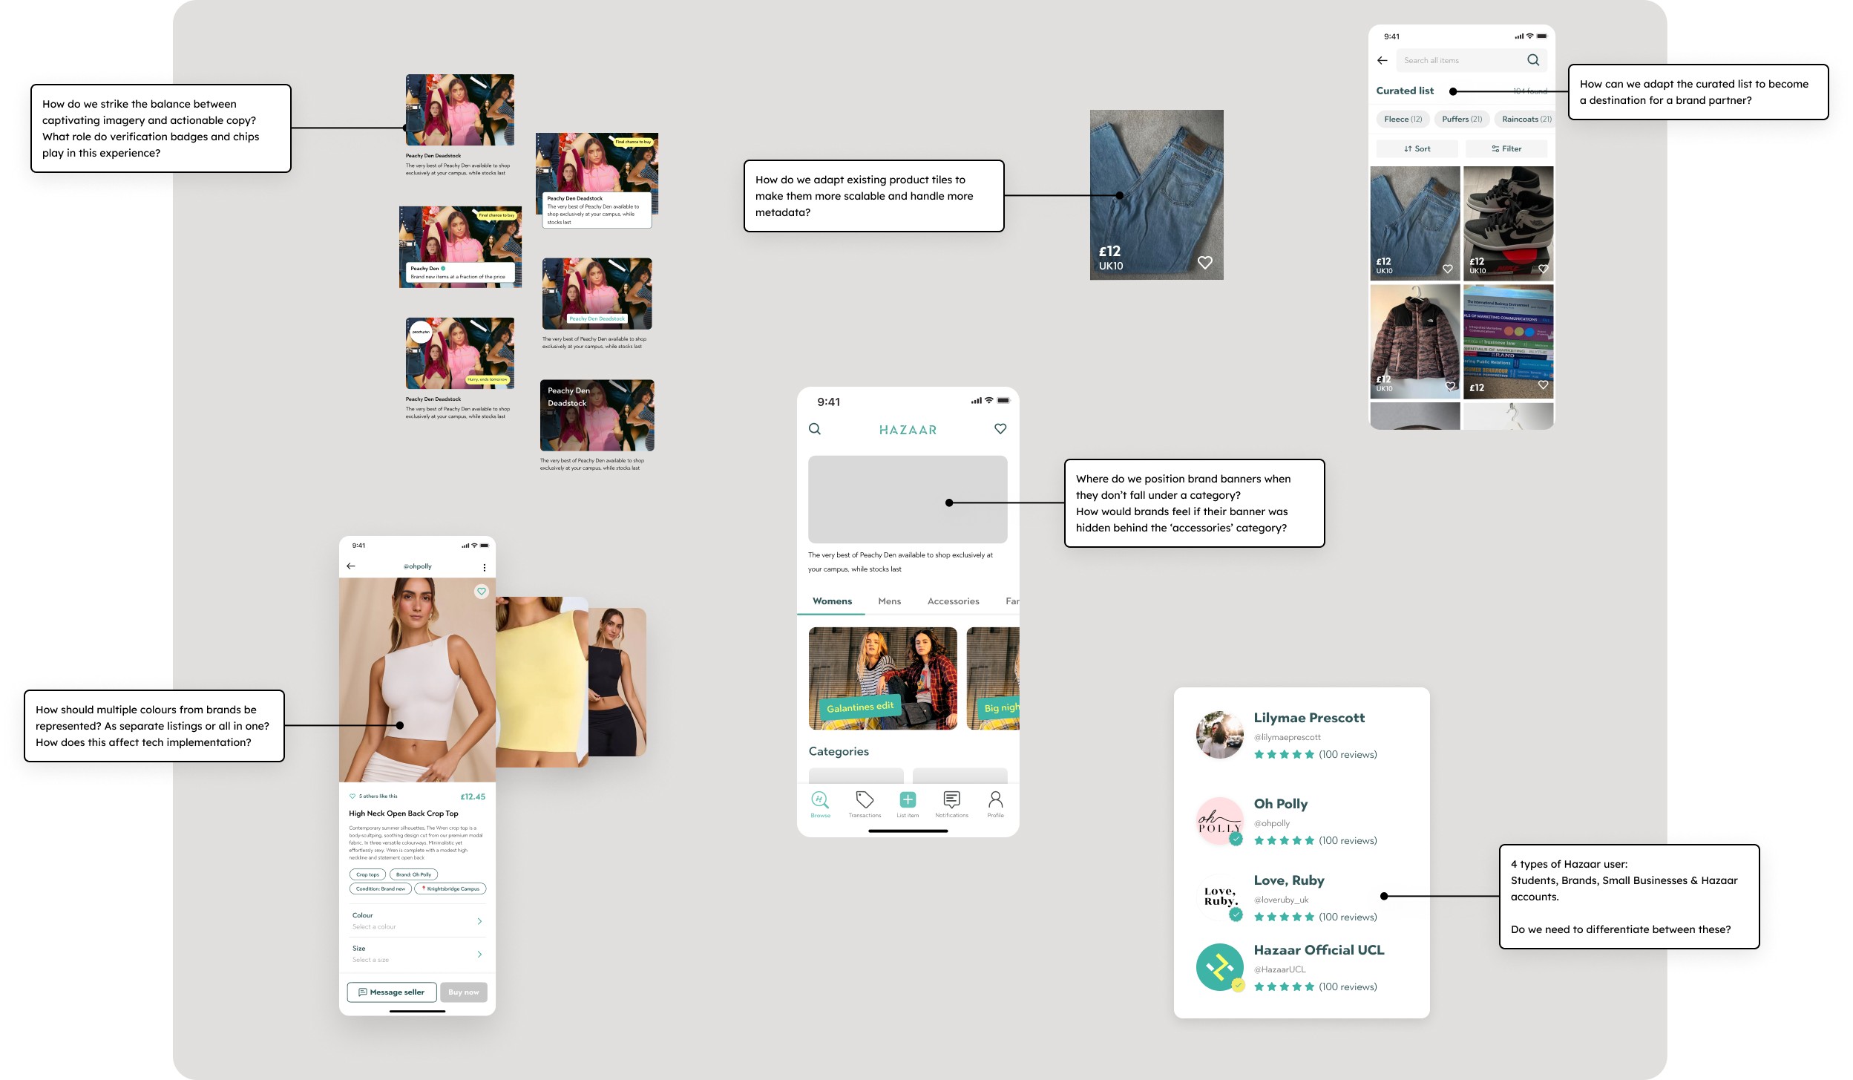Select the yellow crop top colour variant image

[542, 681]
